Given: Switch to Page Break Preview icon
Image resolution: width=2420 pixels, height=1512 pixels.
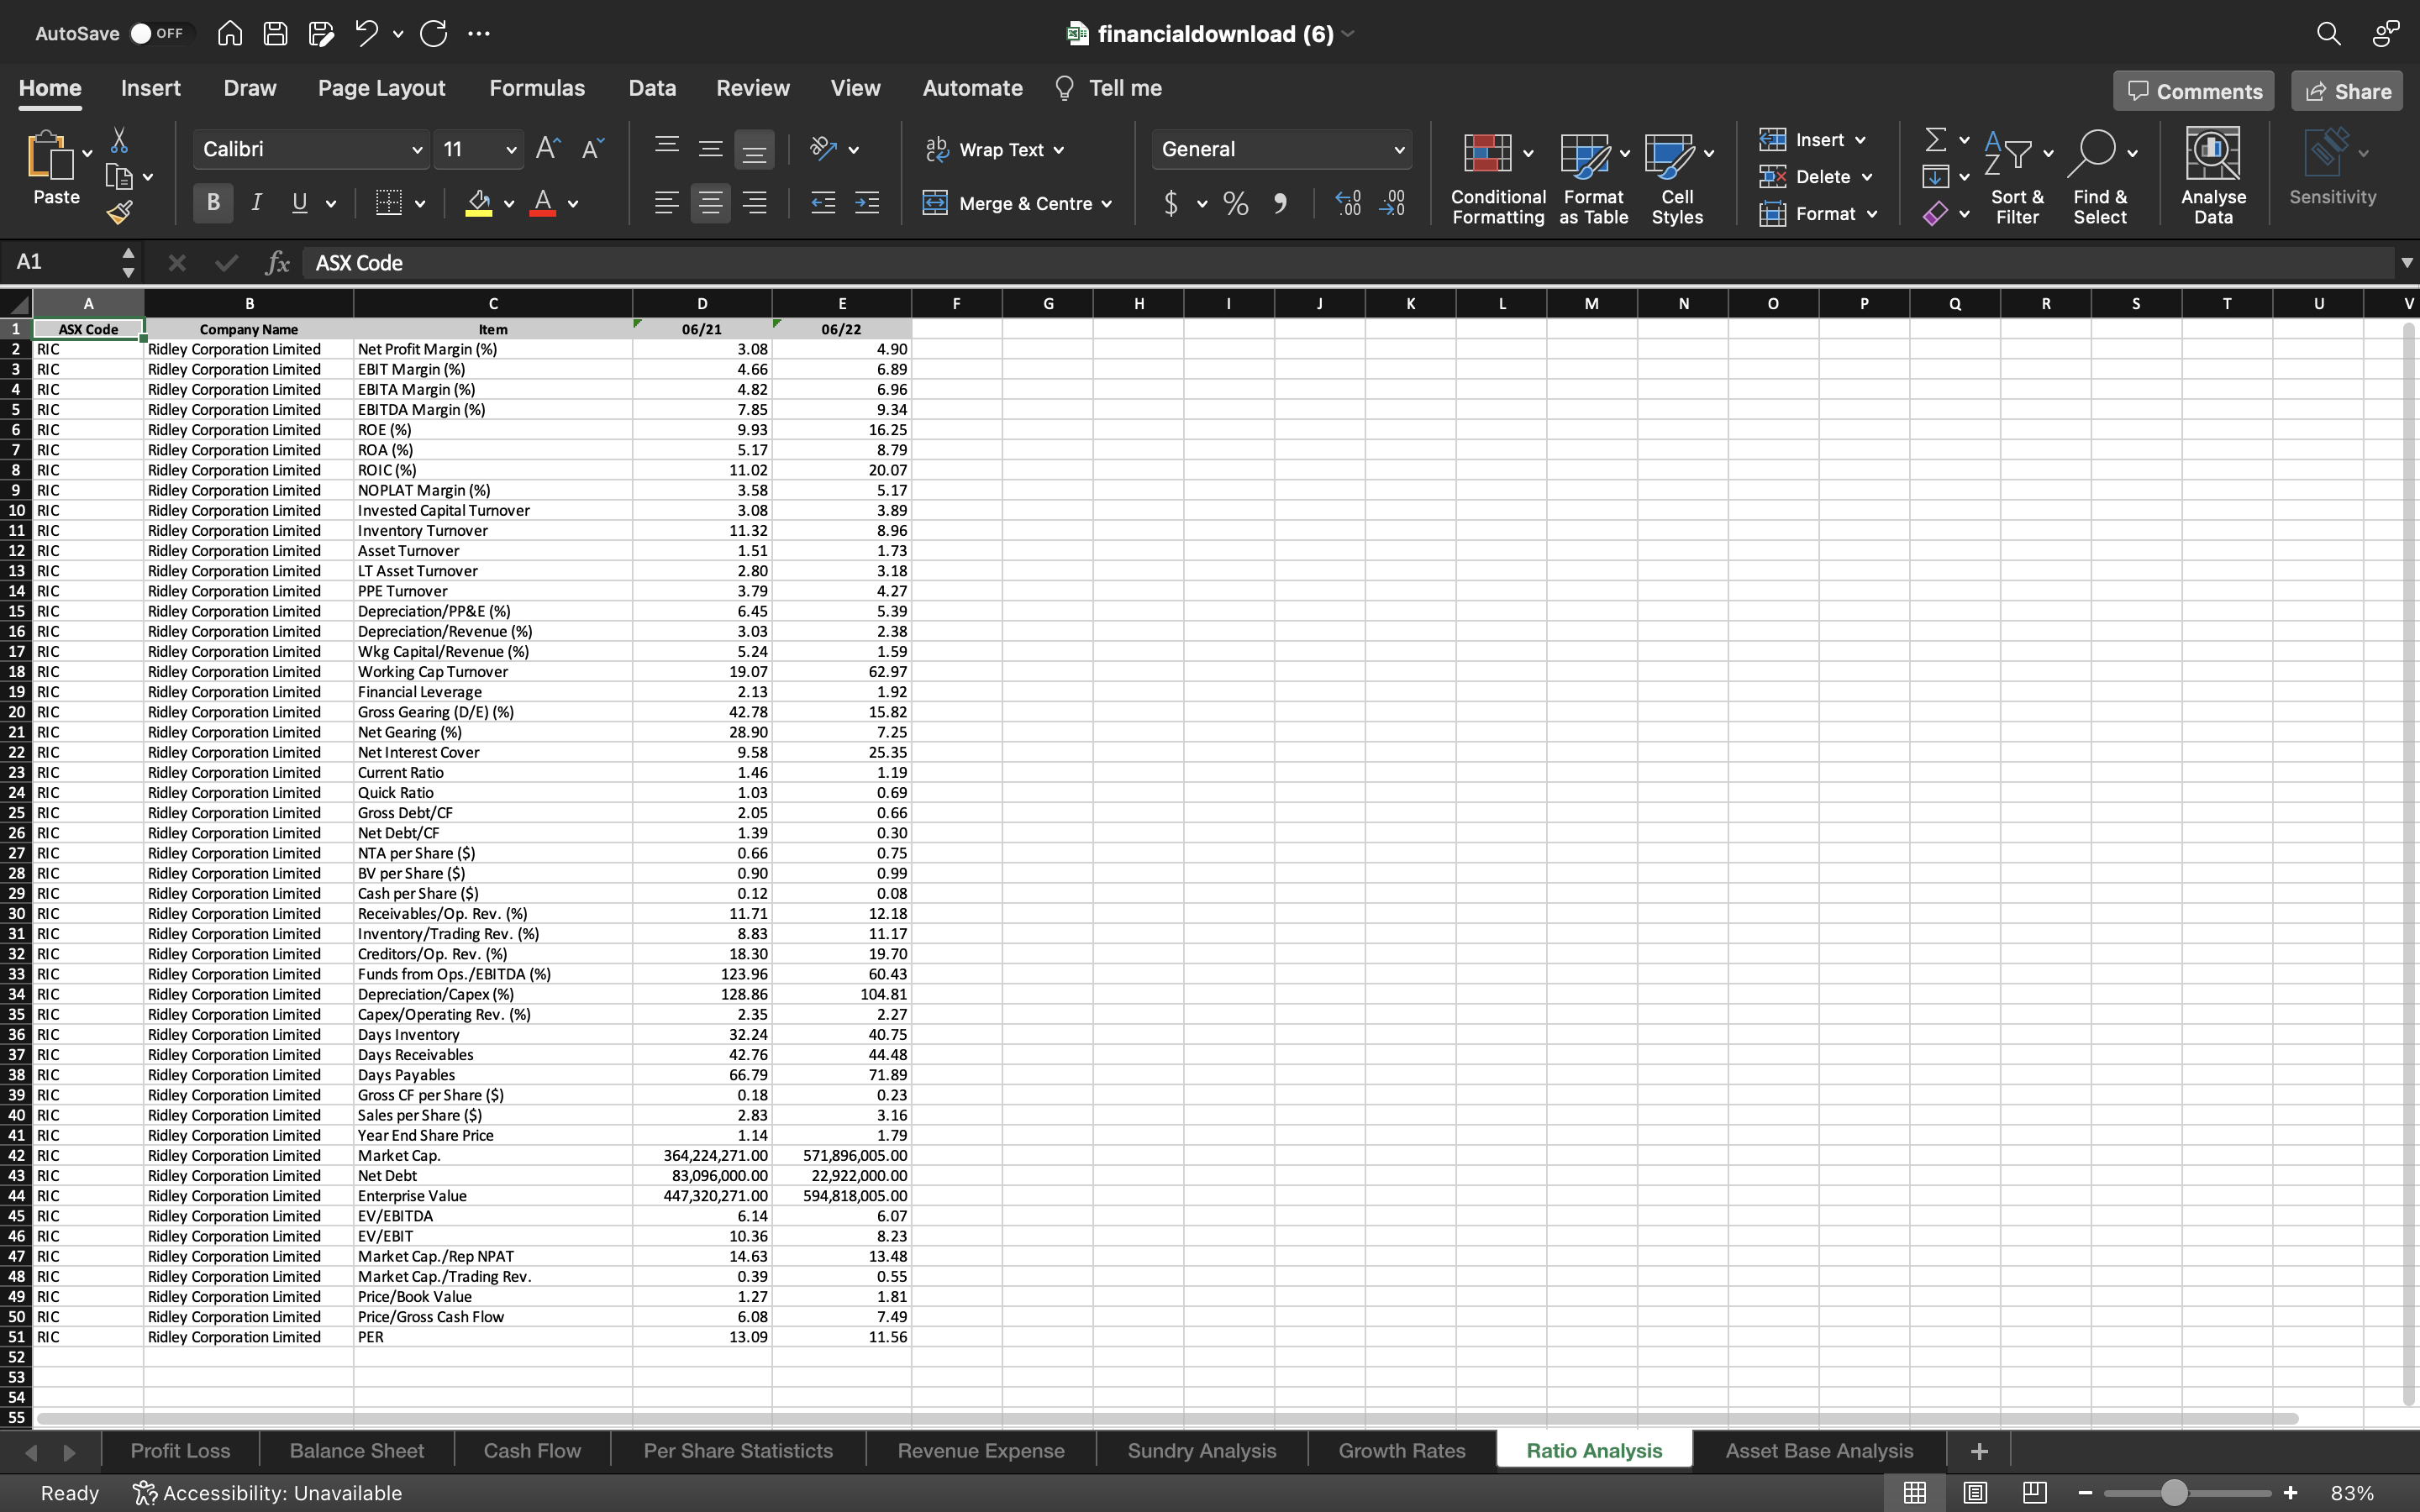Looking at the screenshot, I should point(2034,1493).
